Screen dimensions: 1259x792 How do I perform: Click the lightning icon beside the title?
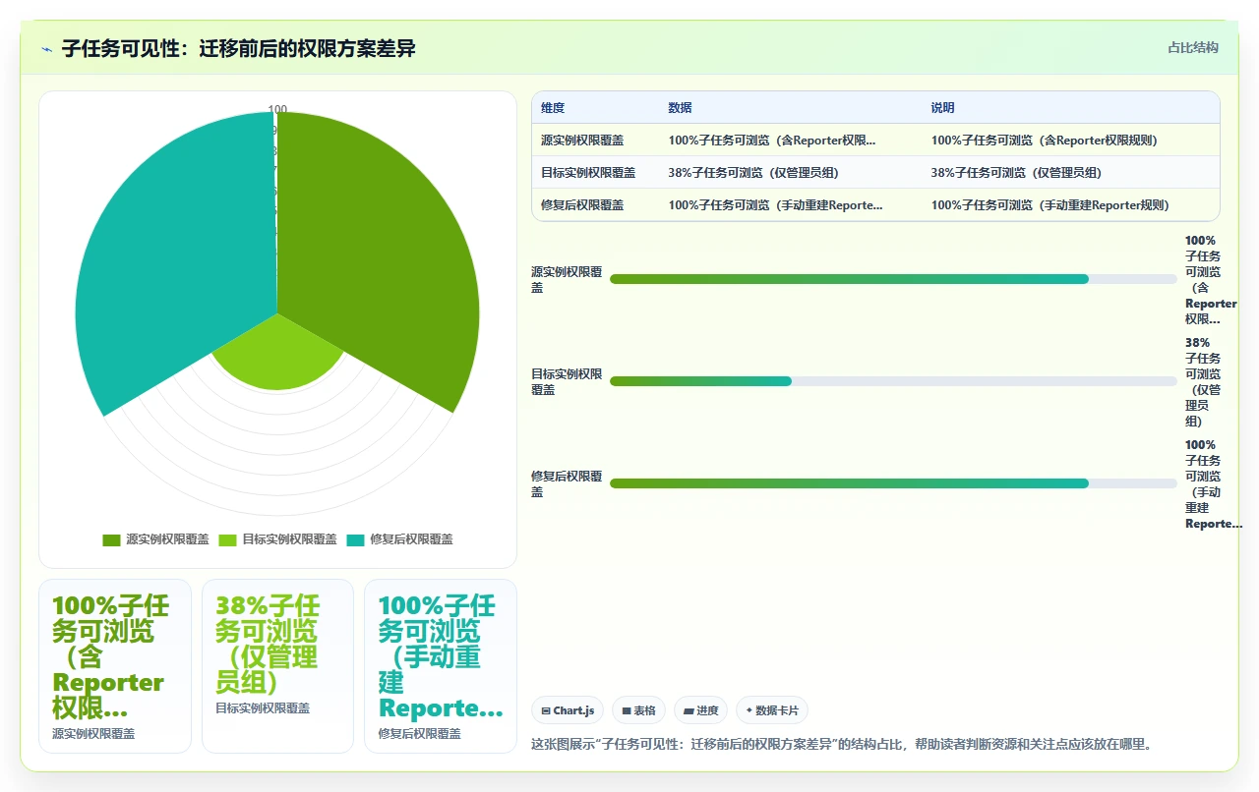pos(46,48)
